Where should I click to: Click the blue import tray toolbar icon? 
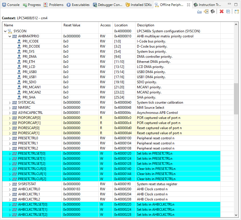(x=199, y=12)
